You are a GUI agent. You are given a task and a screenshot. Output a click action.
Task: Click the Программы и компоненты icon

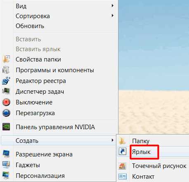6,70
